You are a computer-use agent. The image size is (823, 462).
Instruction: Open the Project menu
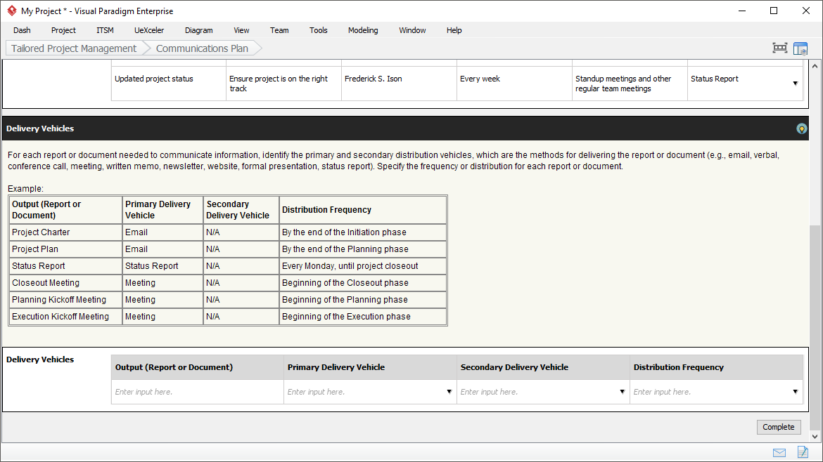tap(63, 30)
